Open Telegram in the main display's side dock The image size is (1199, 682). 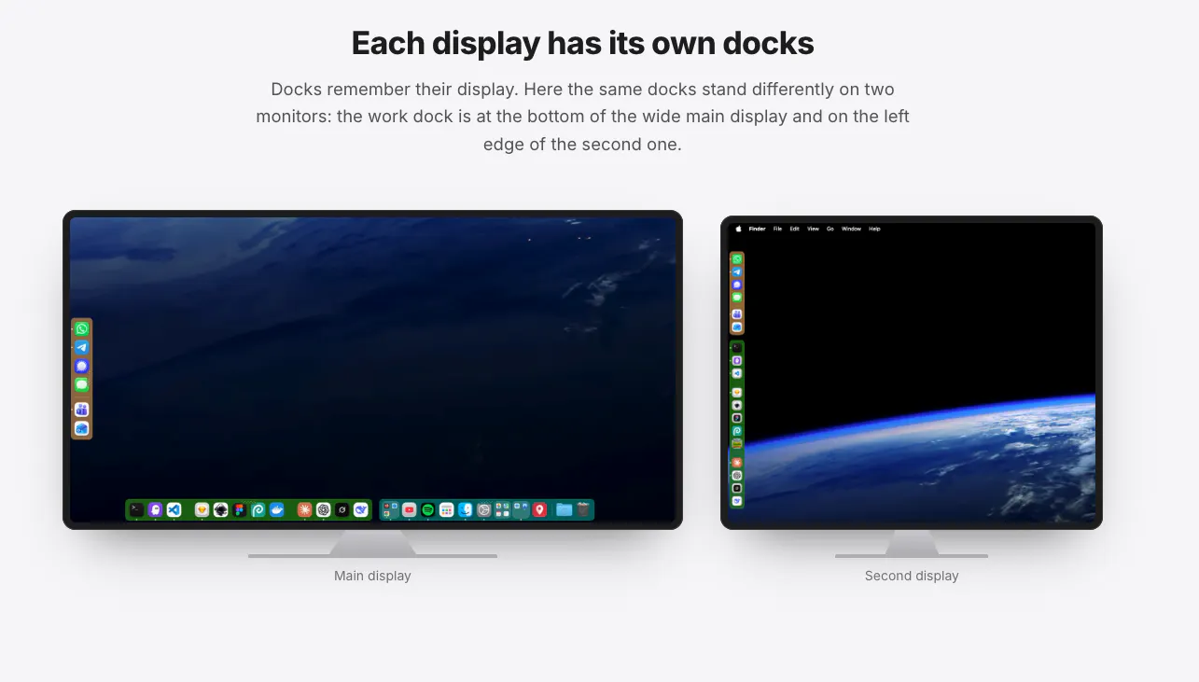click(82, 347)
